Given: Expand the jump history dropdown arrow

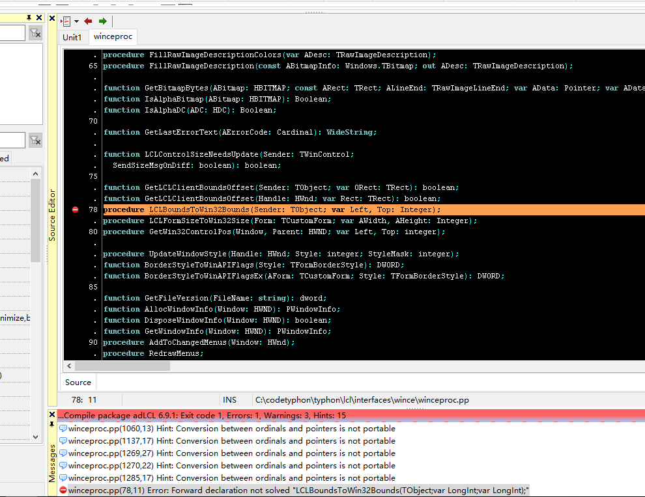Looking at the screenshot, I should click(x=76, y=21).
